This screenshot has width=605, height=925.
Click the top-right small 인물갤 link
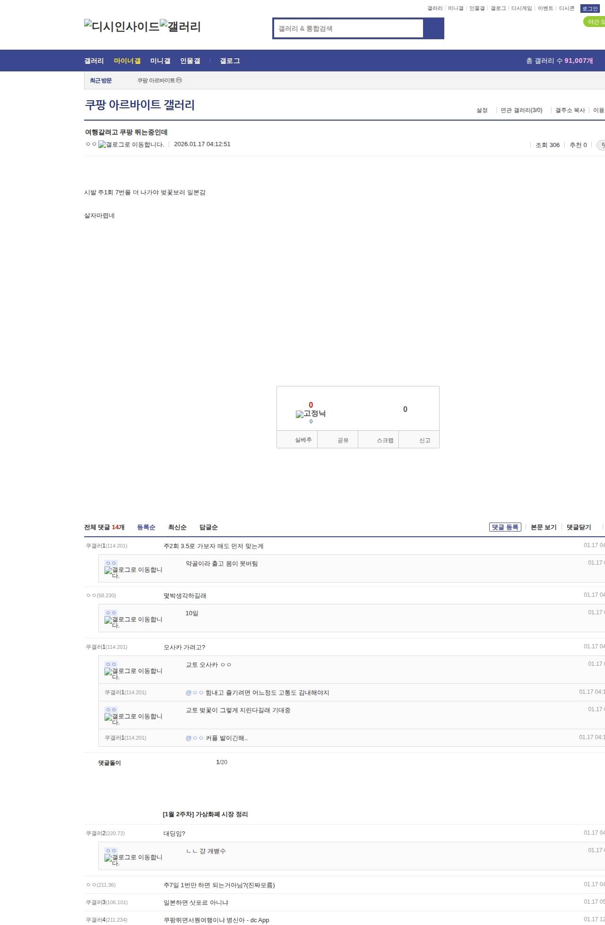click(x=477, y=9)
